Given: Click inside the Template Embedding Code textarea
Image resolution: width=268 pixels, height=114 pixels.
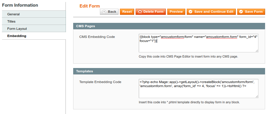Looking at the screenshot, I should tap(198, 89).
